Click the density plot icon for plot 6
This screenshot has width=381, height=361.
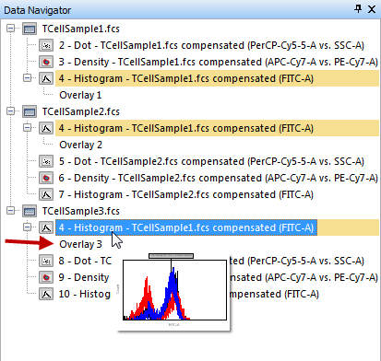(x=46, y=178)
